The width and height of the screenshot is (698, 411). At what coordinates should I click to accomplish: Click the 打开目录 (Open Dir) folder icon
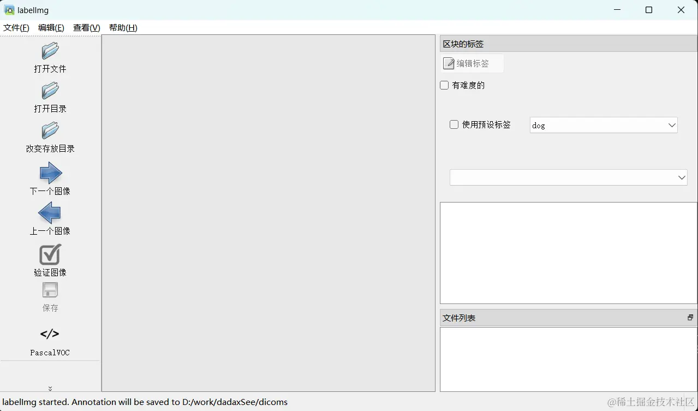pos(50,91)
